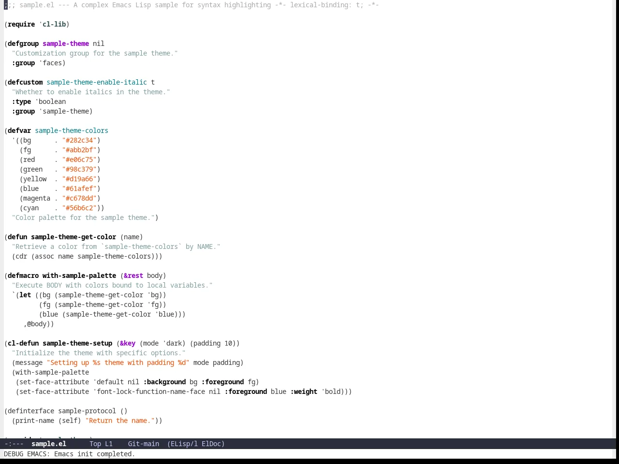Click the &key keyword
The height and width of the screenshot is (464, 619).
128,343
